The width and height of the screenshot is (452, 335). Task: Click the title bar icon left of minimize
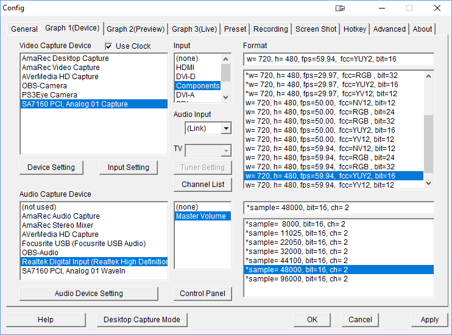(340, 9)
